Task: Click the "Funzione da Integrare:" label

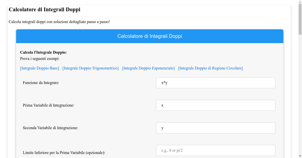Action: [41, 83]
